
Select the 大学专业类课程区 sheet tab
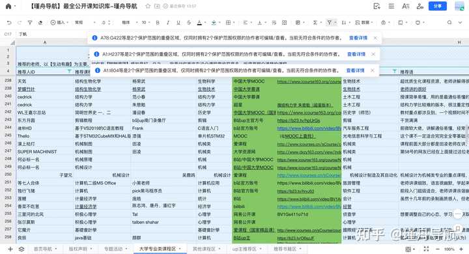(160, 249)
